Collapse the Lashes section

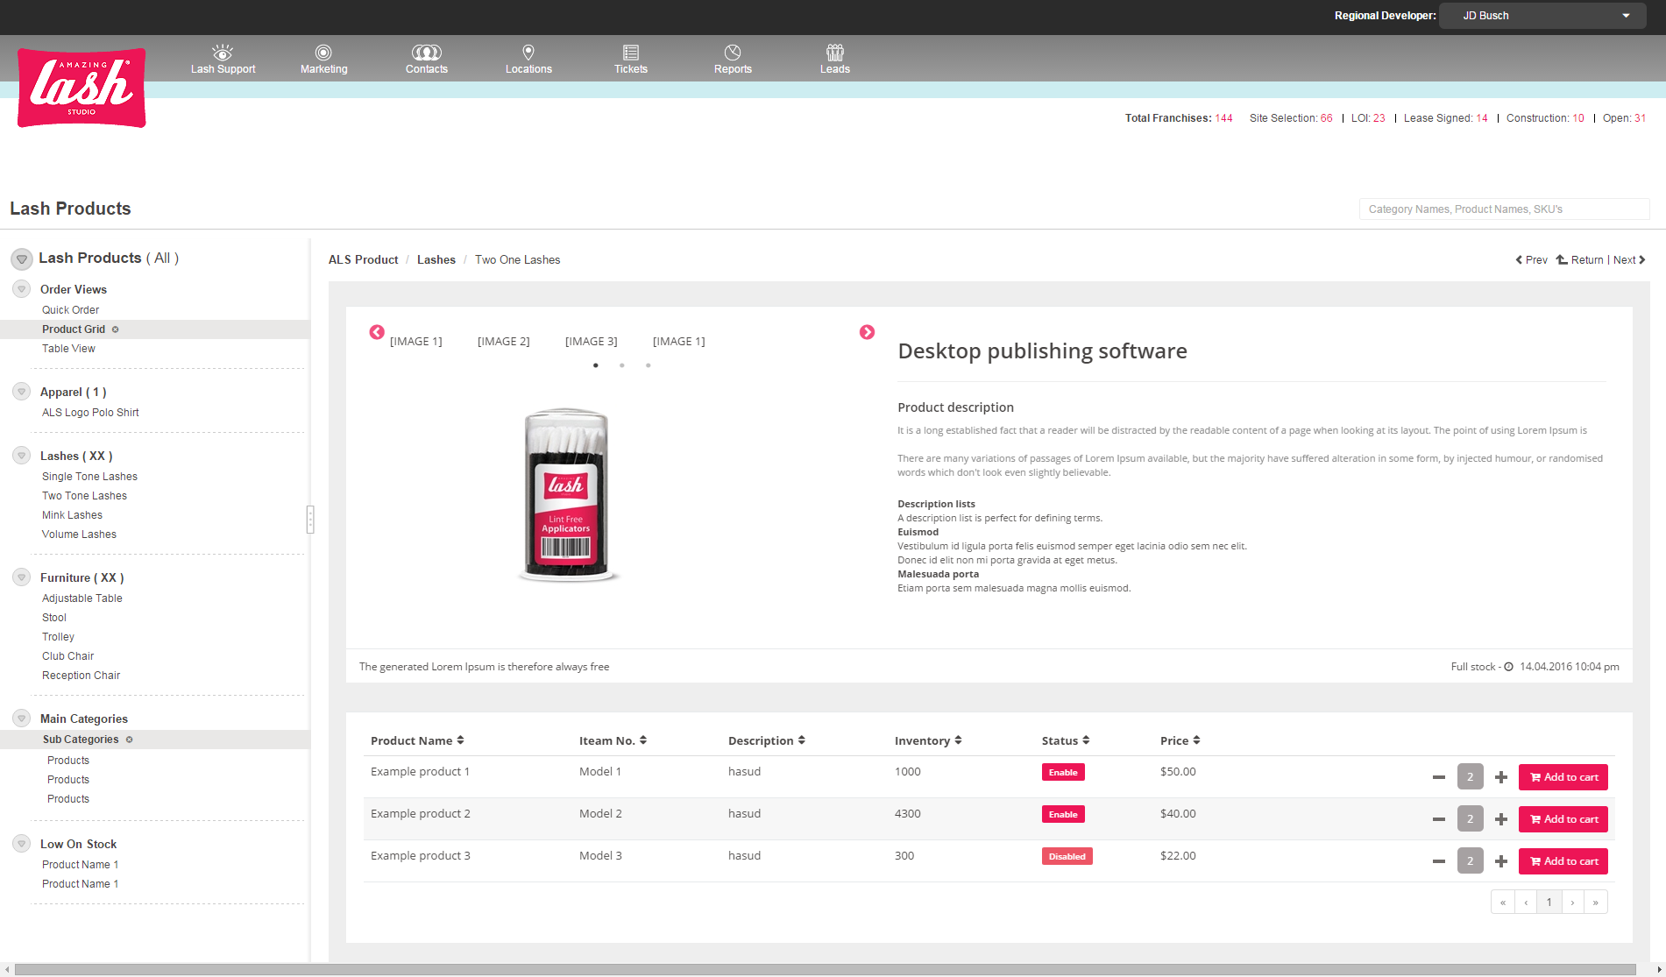click(x=22, y=456)
